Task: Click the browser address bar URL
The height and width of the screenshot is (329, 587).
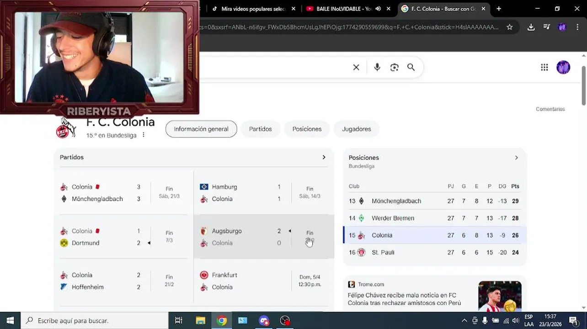Action: click(x=349, y=27)
